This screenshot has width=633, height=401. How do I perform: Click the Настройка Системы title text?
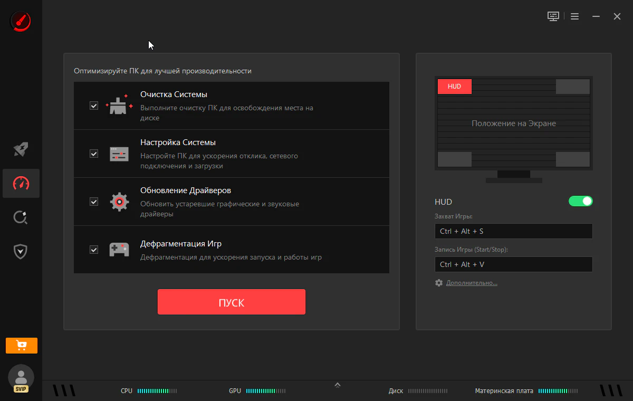[178, 142]
